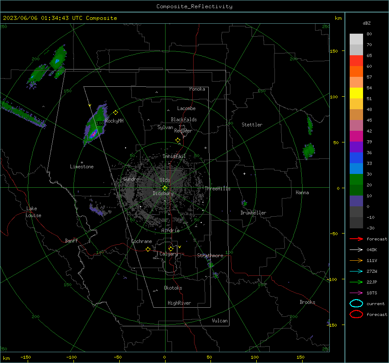389x363 pixels.
Task: Click the blue swatch between 36 and 33 dBZ
Action: [x=356, y=158]
